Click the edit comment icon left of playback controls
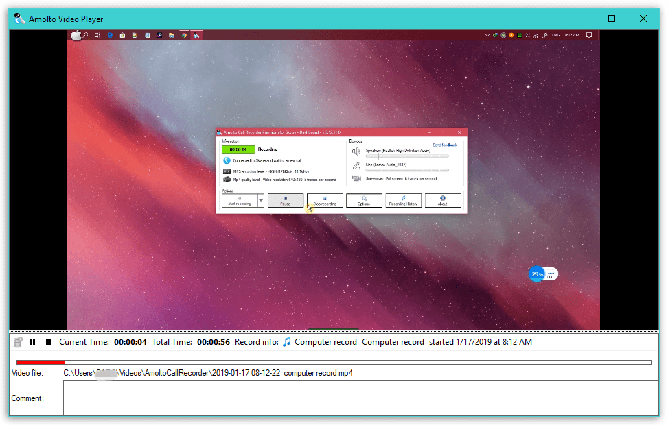Image resolution: width=668 pixels, height=425 pixels. (x=16, y=341)
